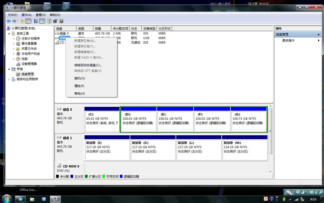Sort by the 未分配空间 column header
This screenshot has height=203, width=324.
120,29
